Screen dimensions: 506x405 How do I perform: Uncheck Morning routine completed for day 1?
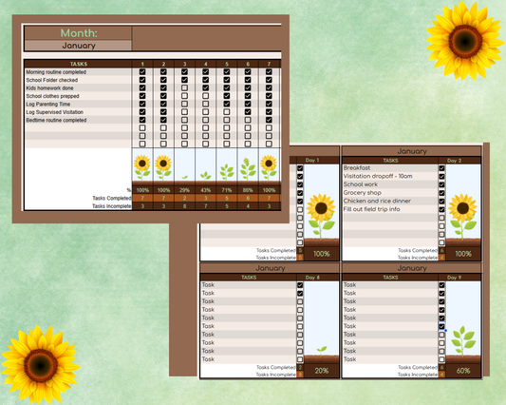142,71
